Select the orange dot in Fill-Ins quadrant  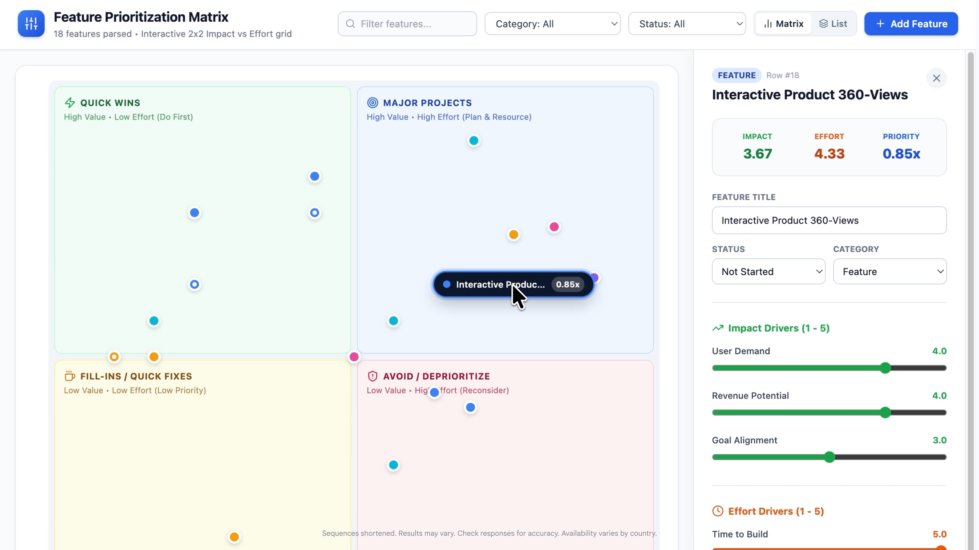click(x=234, y=537)
